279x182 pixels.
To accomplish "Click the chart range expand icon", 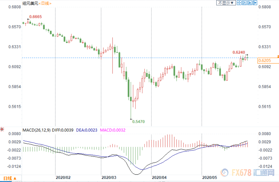I will (x=249, y=3).
